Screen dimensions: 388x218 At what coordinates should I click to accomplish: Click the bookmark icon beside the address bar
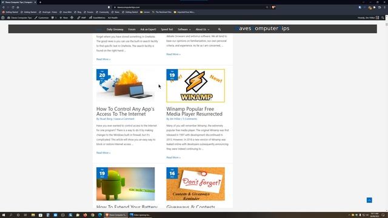[109, 7]
